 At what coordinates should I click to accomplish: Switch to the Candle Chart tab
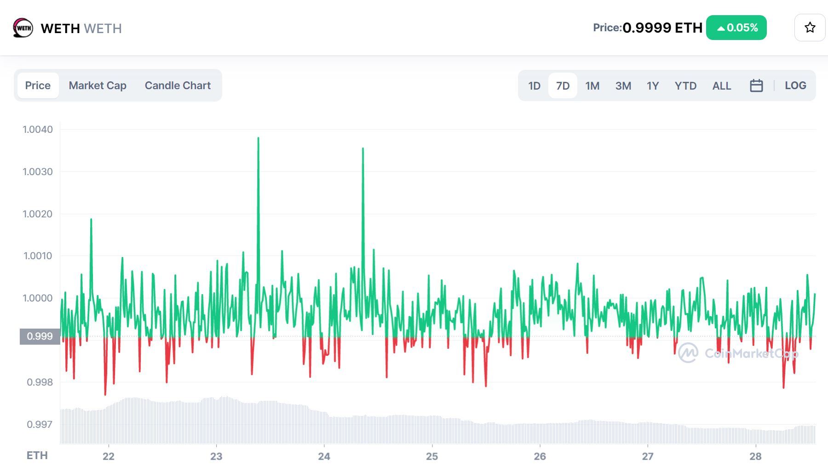coord(178,85)
